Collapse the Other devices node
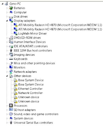 click(x=7, y=76)
